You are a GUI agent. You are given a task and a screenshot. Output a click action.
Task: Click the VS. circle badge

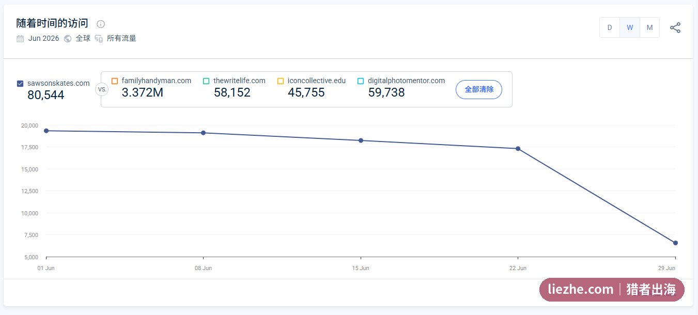(x=102, y=89)
